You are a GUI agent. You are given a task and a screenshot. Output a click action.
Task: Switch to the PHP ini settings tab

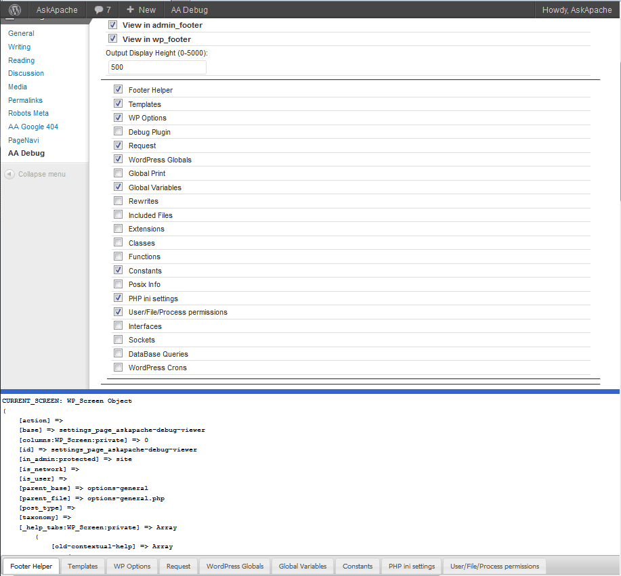tap(412, 566)
